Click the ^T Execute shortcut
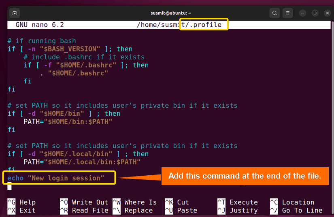This screenshot has width=334, height=217. click(x=238, y=202)
